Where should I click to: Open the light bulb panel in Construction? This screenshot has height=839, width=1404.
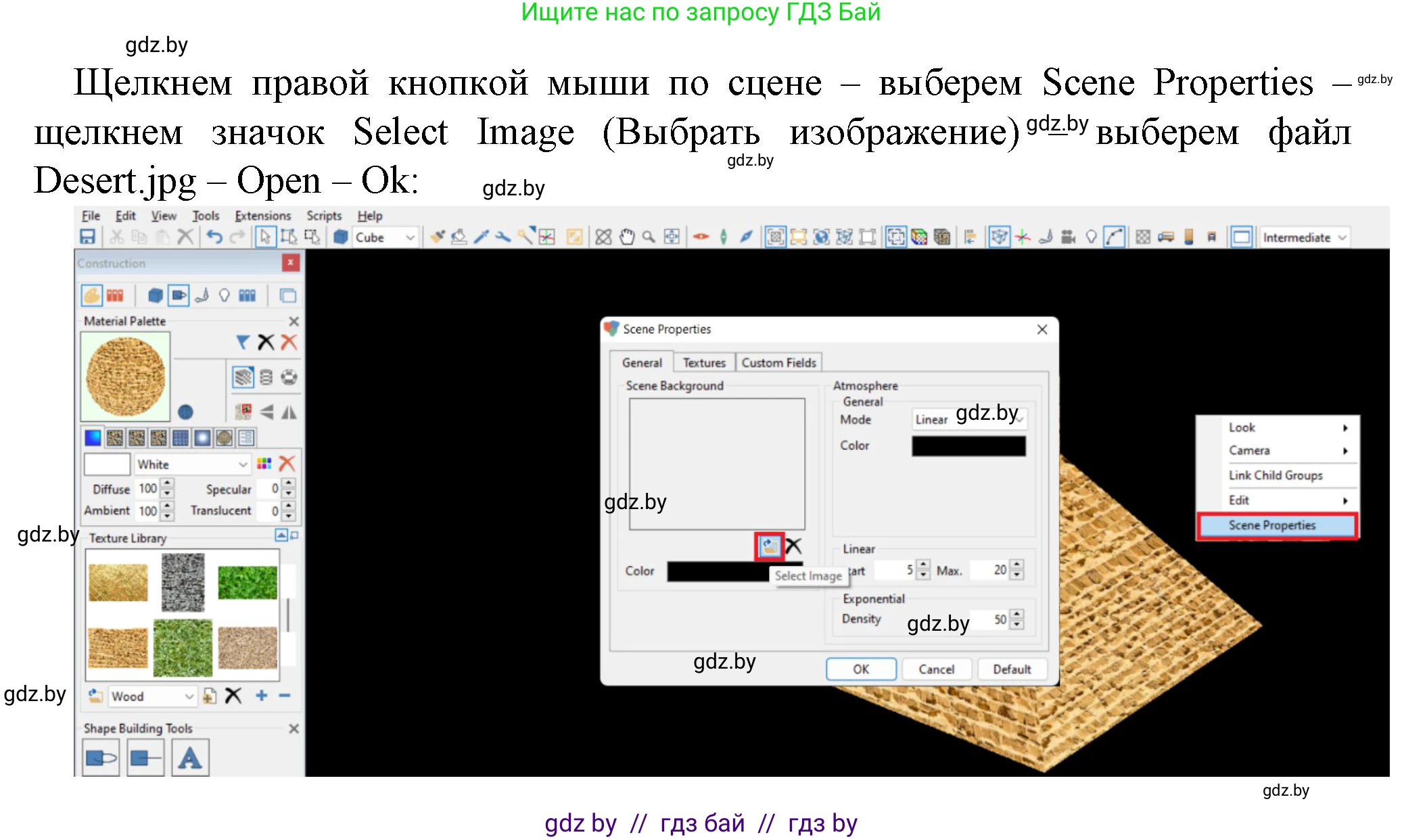[225, 295]
